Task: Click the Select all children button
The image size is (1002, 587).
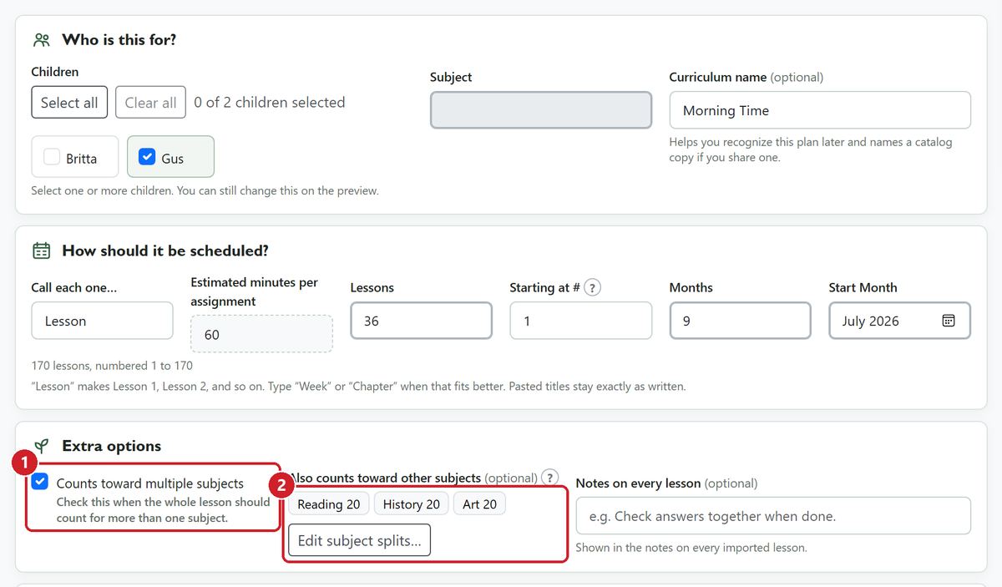Action: (69, 103)
